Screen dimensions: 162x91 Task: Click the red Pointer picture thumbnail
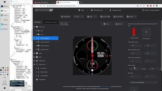134,32
